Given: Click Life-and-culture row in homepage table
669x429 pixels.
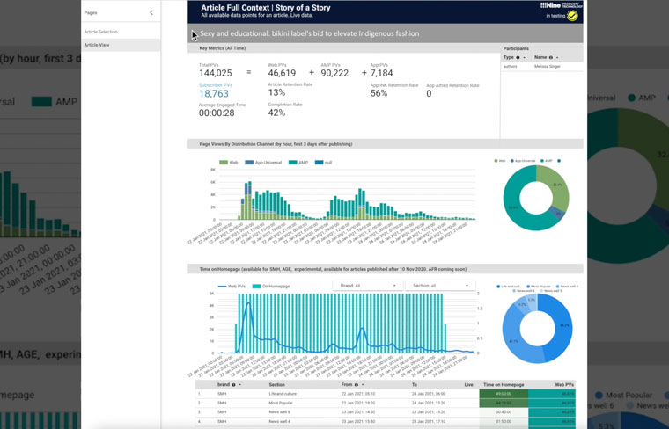Looking at the screenshot, I should coord(386,394).
